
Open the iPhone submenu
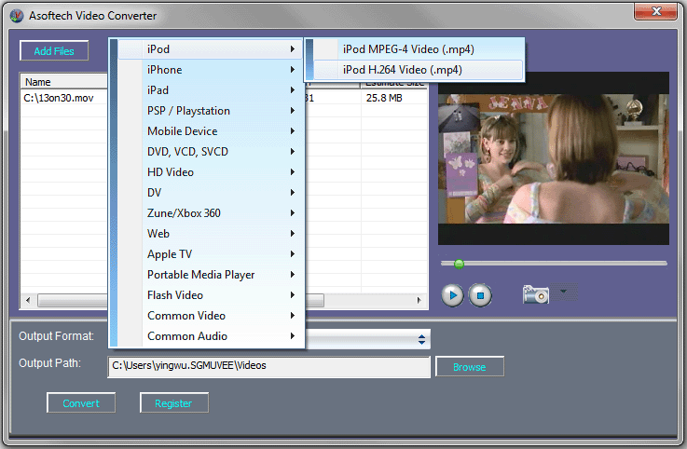(x=210, y=70)
